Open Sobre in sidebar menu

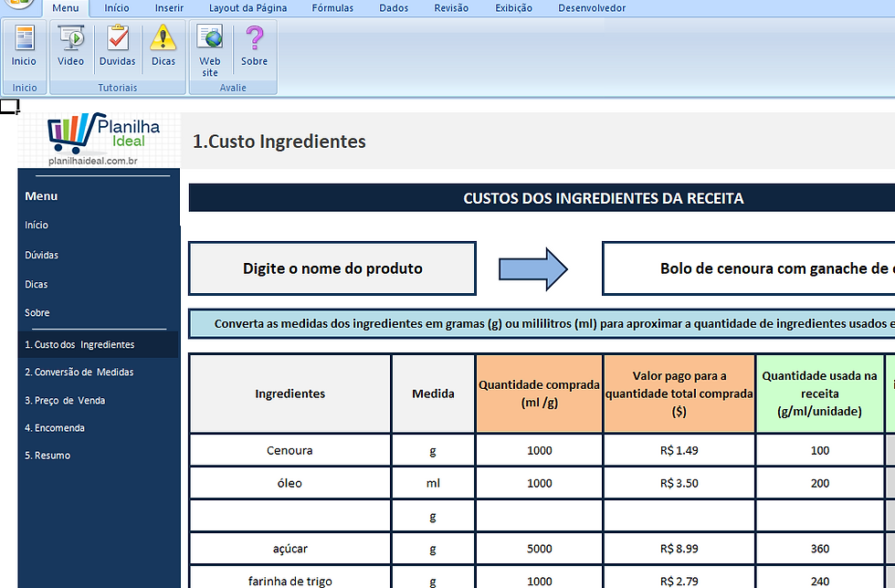tap(37, 313)
